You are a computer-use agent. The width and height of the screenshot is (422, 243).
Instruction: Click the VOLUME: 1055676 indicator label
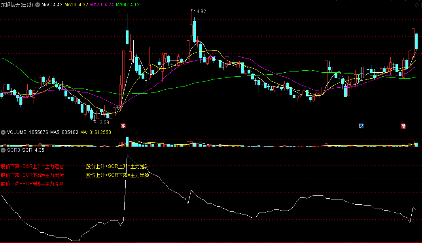tap(28, 132)
